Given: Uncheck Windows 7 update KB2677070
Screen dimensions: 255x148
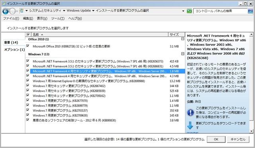Looking at the screenshot, I should 27,100.
